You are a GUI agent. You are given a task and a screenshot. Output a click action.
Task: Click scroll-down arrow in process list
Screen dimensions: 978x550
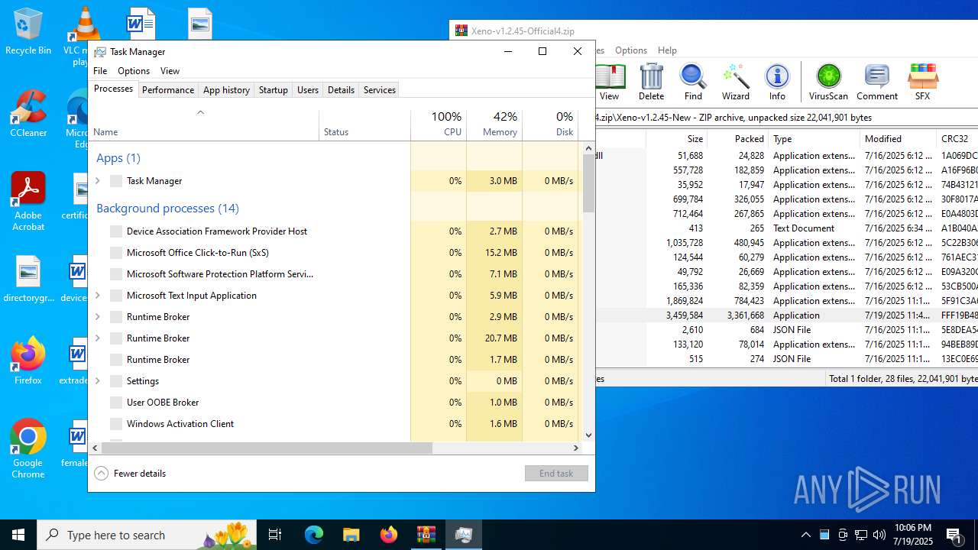click(x=588, y=435)
